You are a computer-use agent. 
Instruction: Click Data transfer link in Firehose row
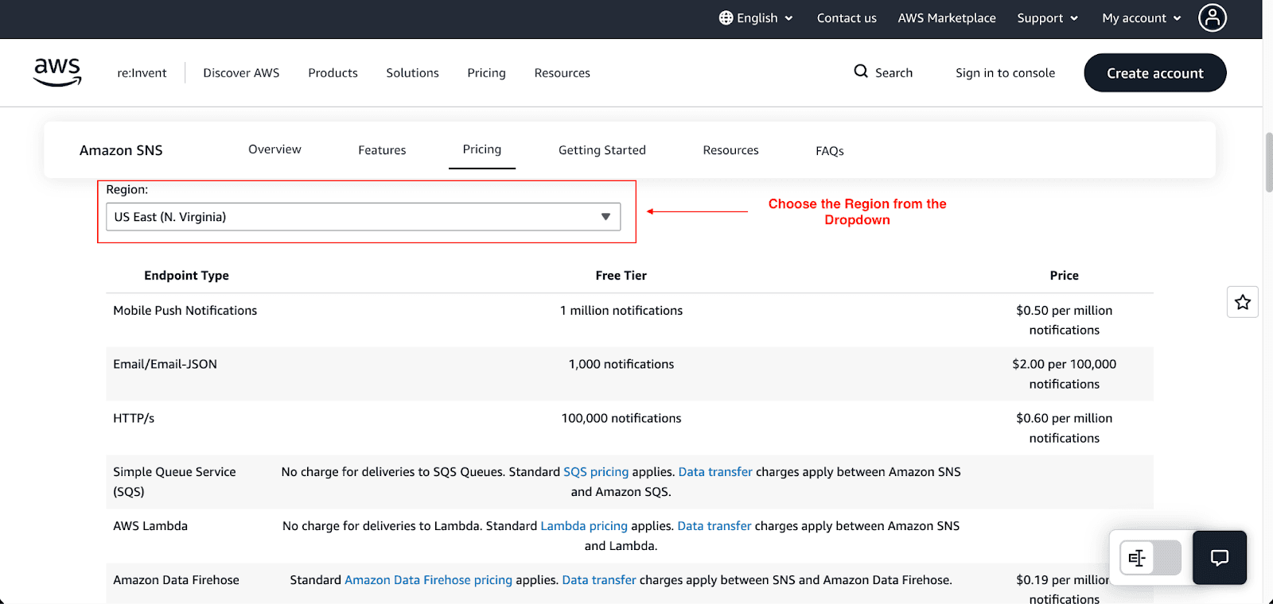(x=599, y=580)
